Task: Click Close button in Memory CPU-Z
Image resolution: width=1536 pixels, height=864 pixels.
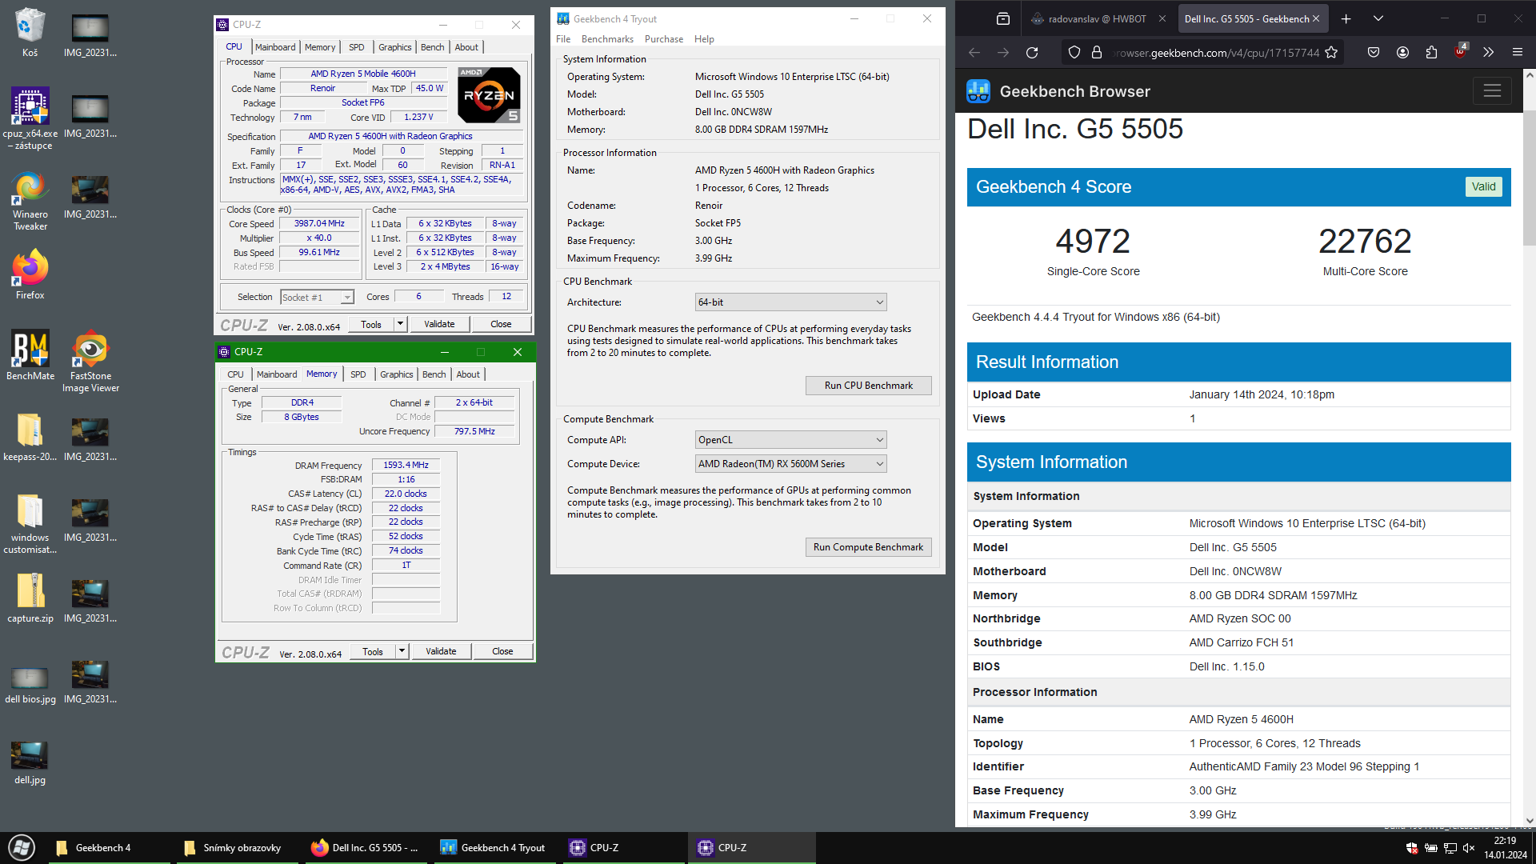Action: click(x=502, y=651)
